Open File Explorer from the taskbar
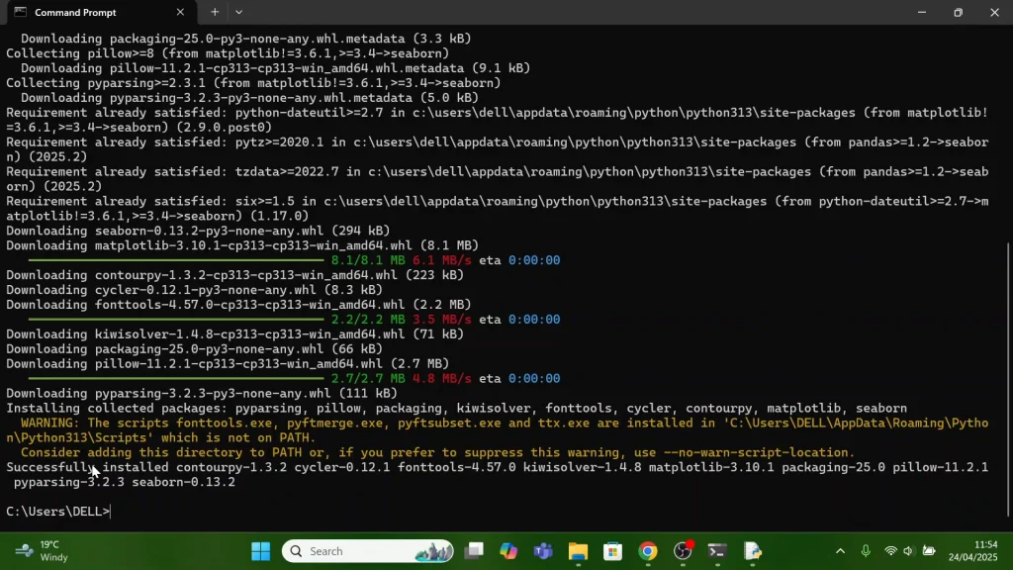Viewport: 1013px width, 570px height. (x=578, y=550)
